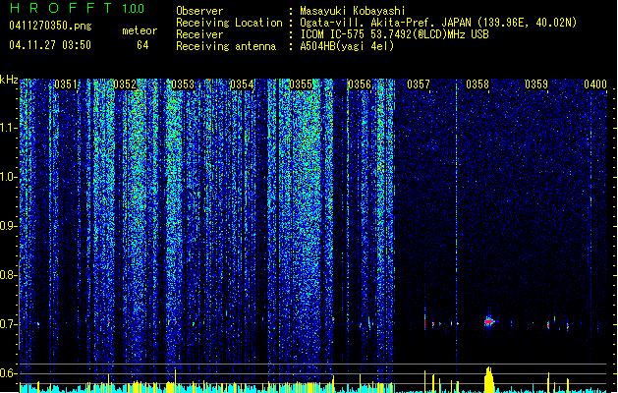Click the 0354 time marker

click(x=242, y=84)
